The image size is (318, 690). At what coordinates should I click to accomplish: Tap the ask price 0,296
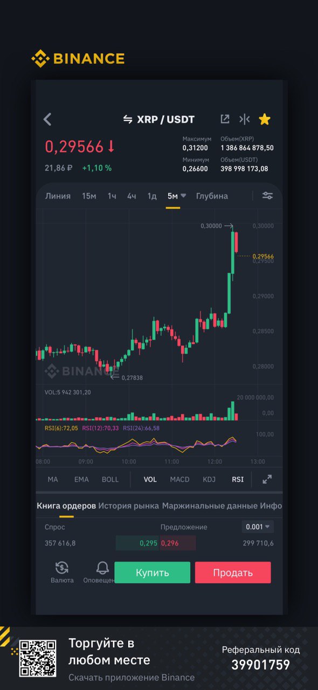click(x=169, y=543)
